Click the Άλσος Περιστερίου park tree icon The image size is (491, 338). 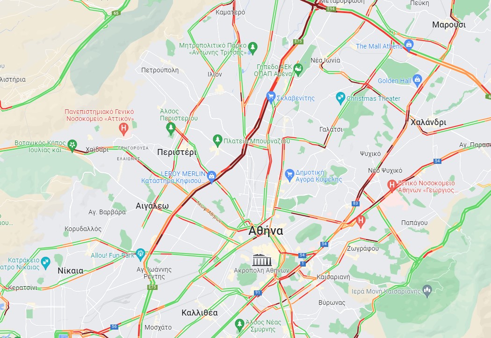[170, 128]
